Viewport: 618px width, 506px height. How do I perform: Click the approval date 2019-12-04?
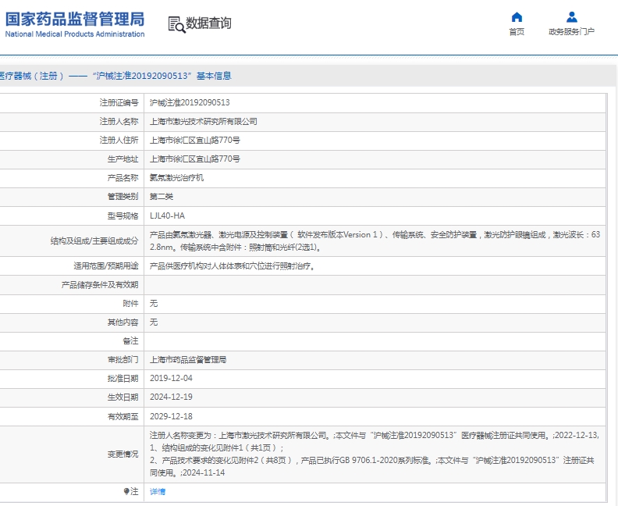pyautogui.click(x=171, y=378)
